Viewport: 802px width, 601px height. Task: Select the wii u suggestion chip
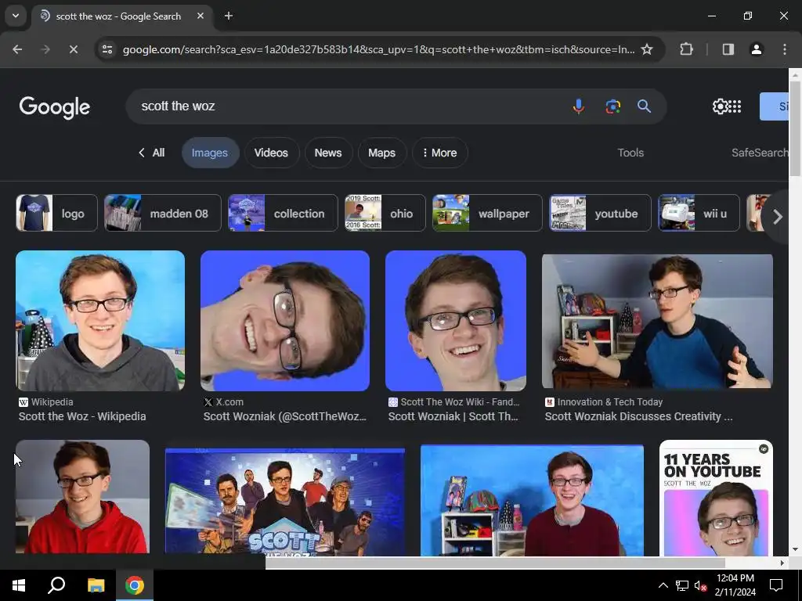699,213
